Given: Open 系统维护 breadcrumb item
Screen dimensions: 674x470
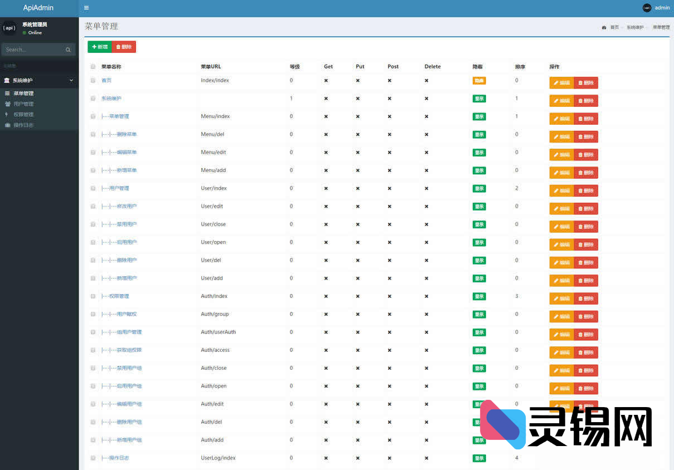Looking at the screenshot, I should (634, 27).
